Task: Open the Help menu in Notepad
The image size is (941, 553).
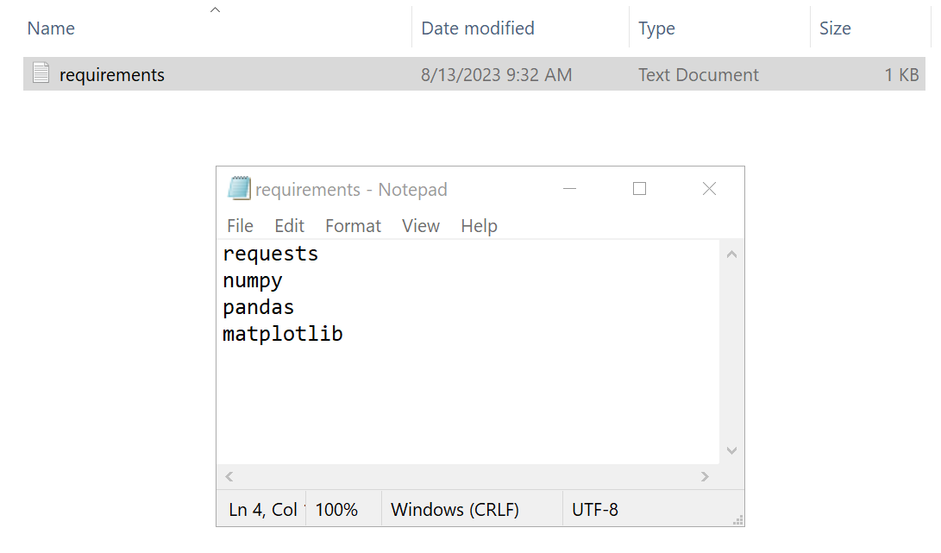Action: pyautogui.click(x=479, y=225)
